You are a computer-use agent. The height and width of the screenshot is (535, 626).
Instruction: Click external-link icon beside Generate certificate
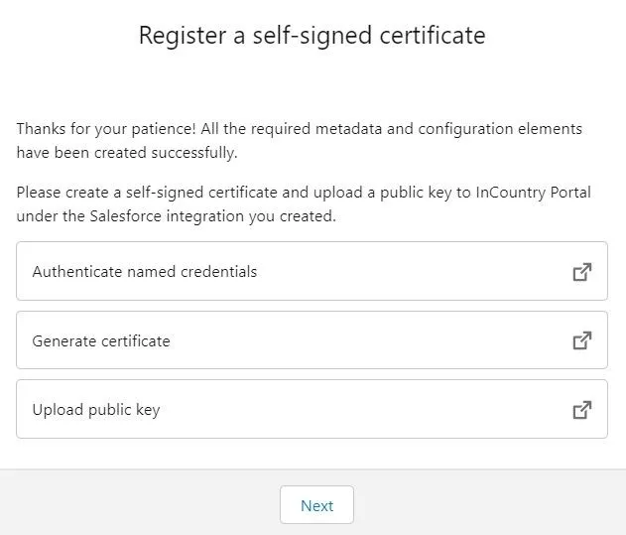582,340
